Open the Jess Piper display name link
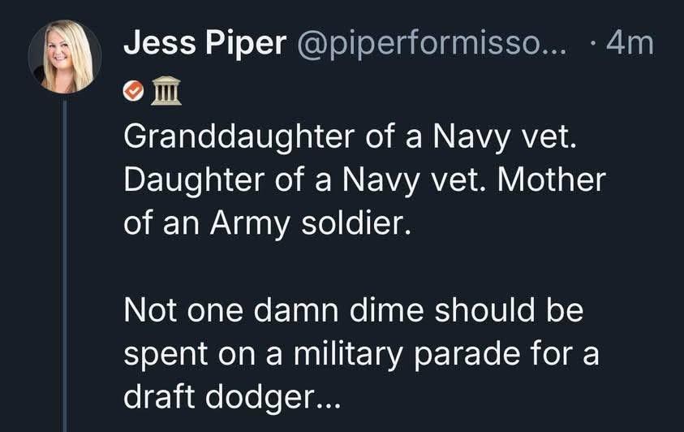The height and width of the screenshot is (432, 684). [204, 43]
